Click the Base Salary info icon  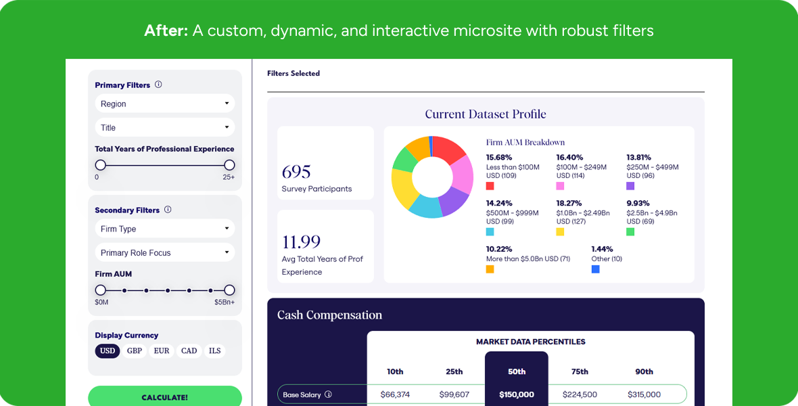pos(328,394)
